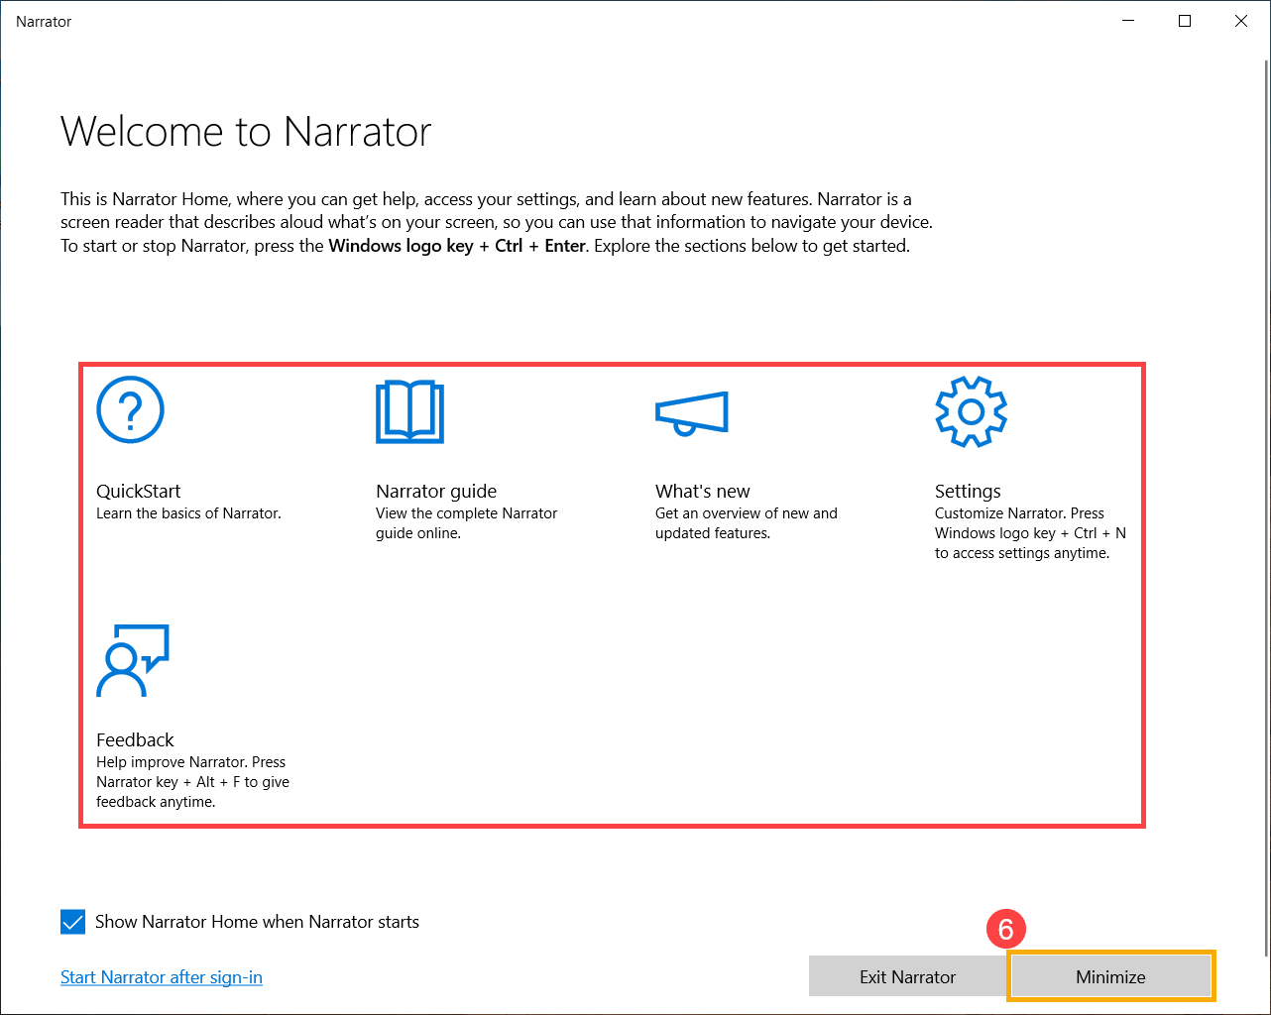Click 'View the complete Narrator guide online' text
1271x1015 pixels.
coord(467,523)
